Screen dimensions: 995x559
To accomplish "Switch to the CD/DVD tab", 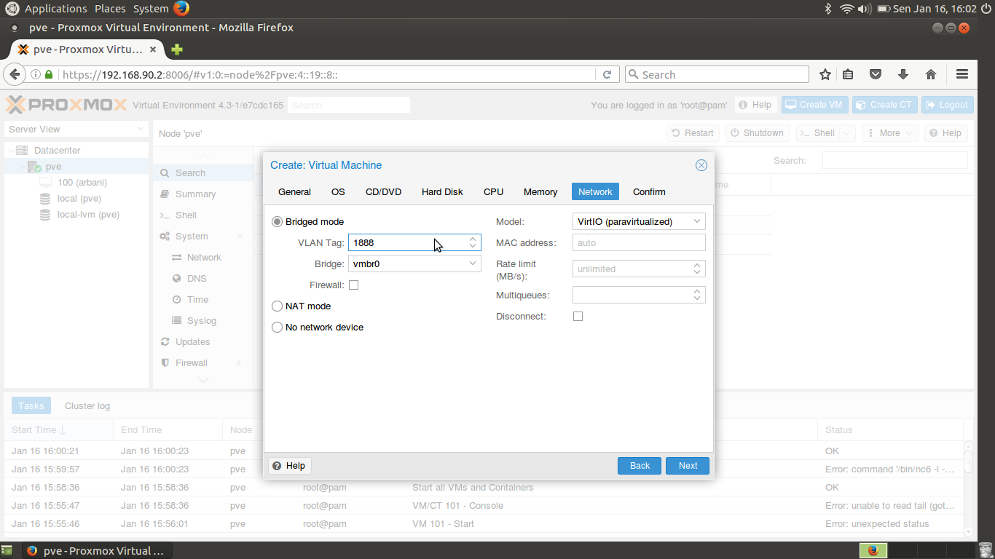I will pyautogui.click(x=384, y=192).
